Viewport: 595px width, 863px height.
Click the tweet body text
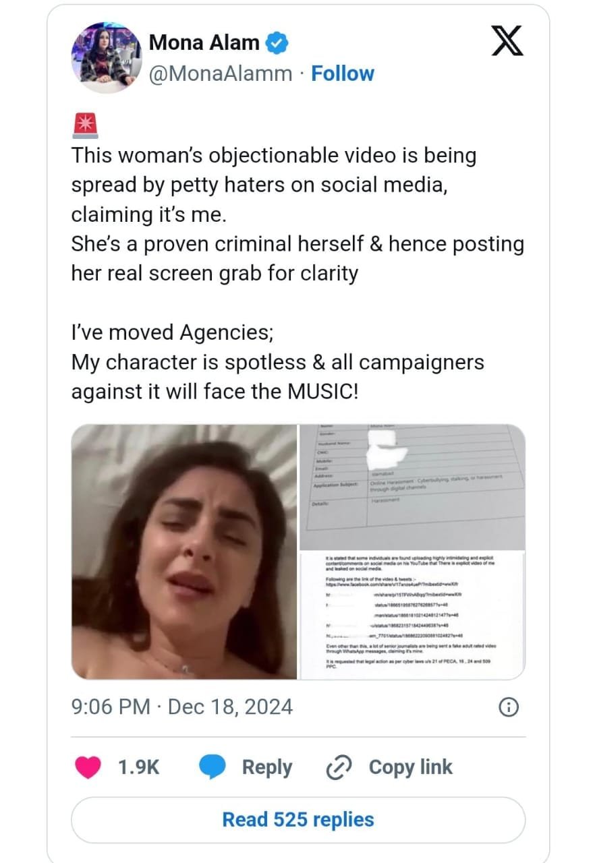(297, 273)
